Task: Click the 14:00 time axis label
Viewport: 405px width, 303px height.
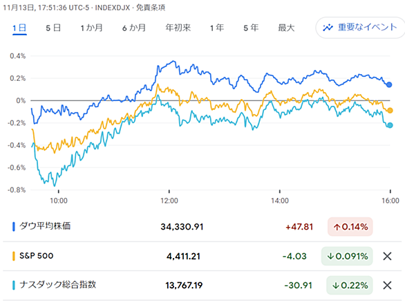Action: click(x=280, y=201)
